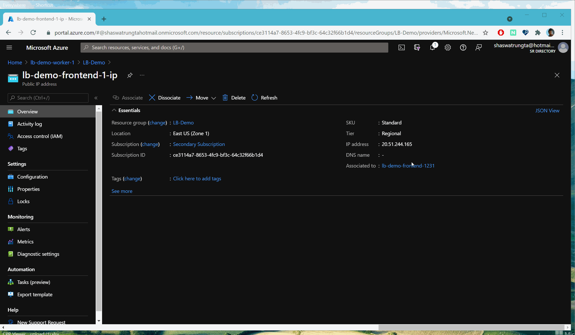The image size is (575, 335).
Task: Scroll down the left sidebar
Action: pyautogui.click(x=98, y=321)
